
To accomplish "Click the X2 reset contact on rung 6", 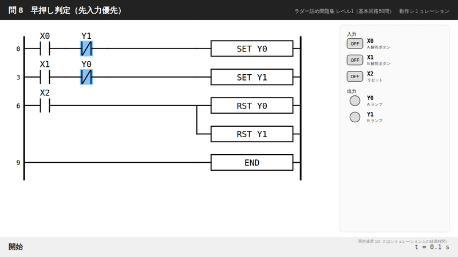I will point(45,106).
